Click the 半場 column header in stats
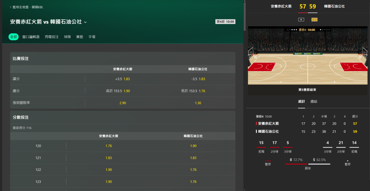Viewport: 370px width, 191px height. (x=324, y=117)
